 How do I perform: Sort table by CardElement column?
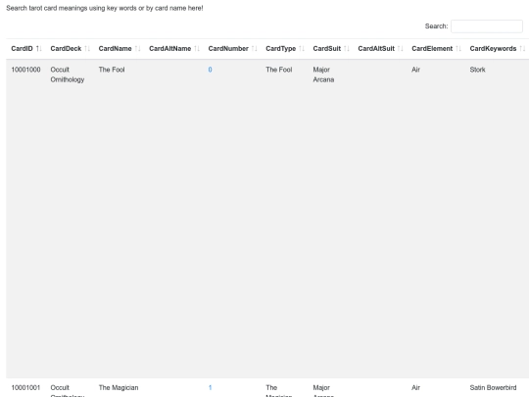[x=436, y=49]
